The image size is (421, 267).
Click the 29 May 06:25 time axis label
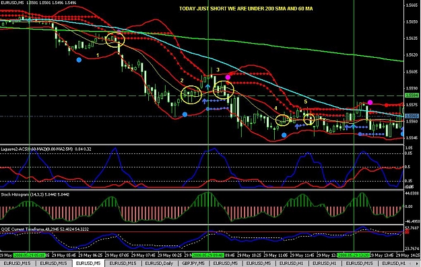click(x=90, y=255)
